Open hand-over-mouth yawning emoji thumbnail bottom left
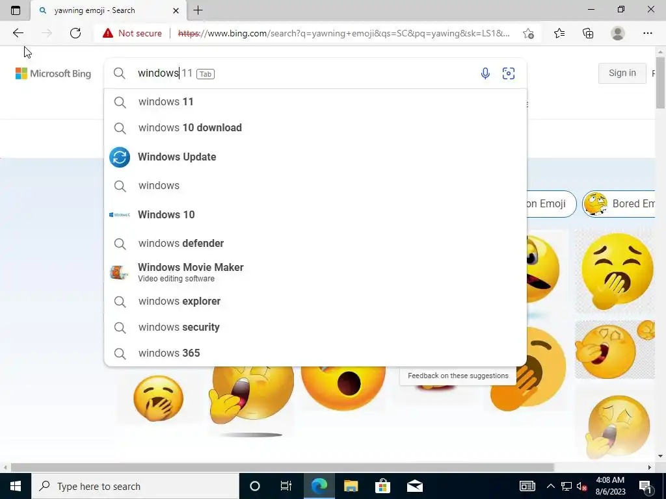The height and width of the screenshot is (499, 666). tap(159, 398)
